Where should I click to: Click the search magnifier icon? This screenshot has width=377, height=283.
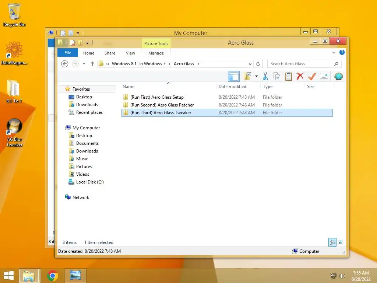click(337, 64)
